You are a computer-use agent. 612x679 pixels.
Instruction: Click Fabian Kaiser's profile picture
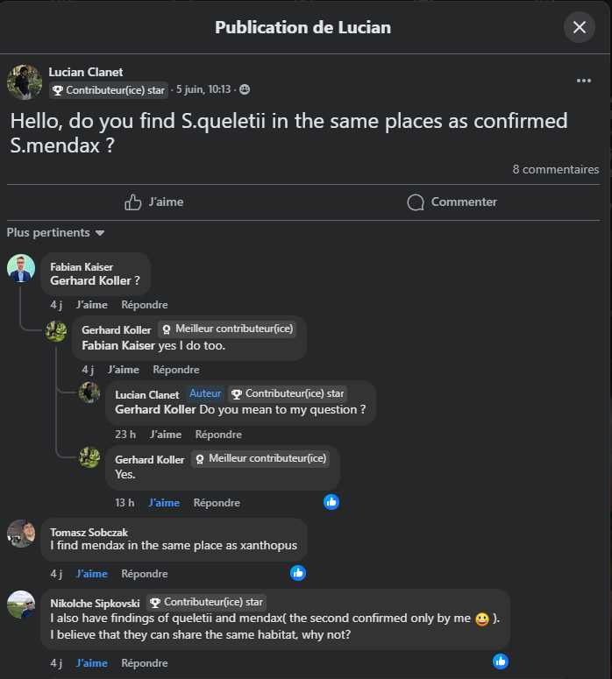point(21,268)
